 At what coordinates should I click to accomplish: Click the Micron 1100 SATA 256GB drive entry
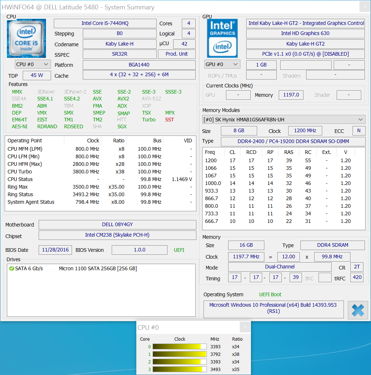[98, 268]
